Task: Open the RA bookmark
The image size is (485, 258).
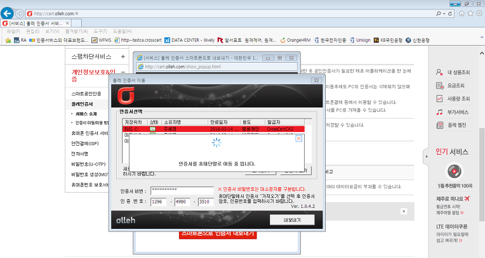Action: [x=20, y=40]
